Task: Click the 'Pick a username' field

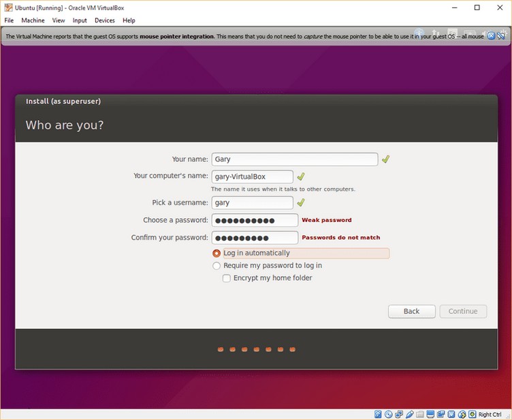Action: click(253, 203)
